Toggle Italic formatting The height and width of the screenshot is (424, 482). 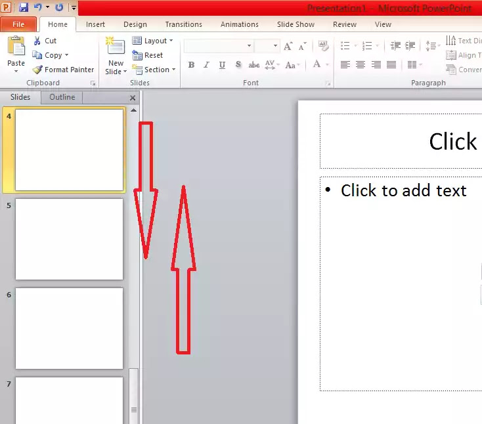[207, 64]
